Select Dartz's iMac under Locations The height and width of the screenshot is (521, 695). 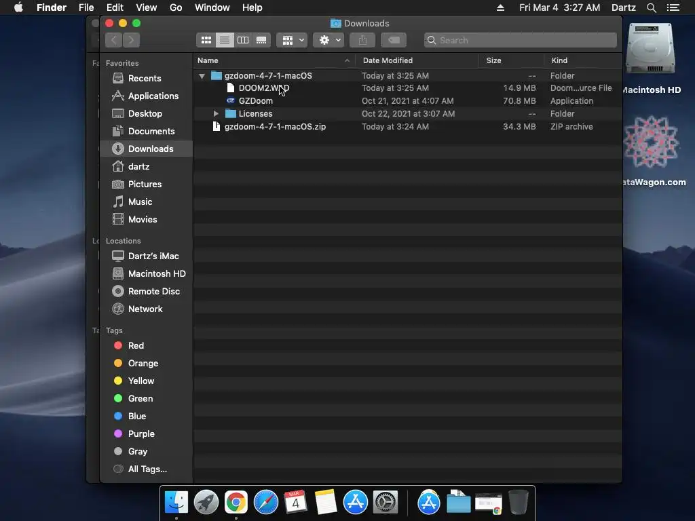pos(147,256)
